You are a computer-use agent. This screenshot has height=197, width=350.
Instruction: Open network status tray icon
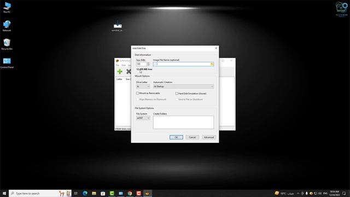click(316, 193)
